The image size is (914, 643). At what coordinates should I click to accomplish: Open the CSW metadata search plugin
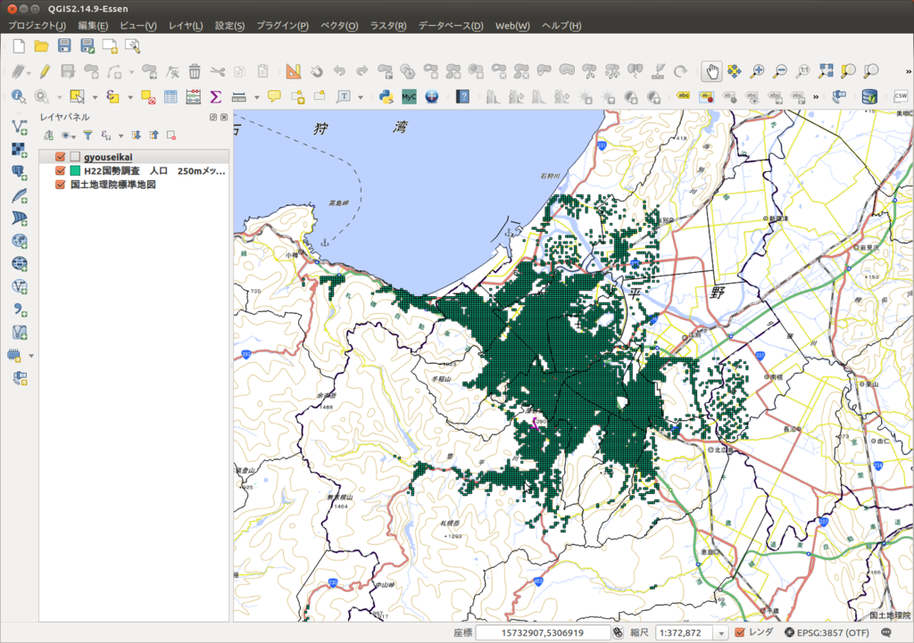point(901,96)
